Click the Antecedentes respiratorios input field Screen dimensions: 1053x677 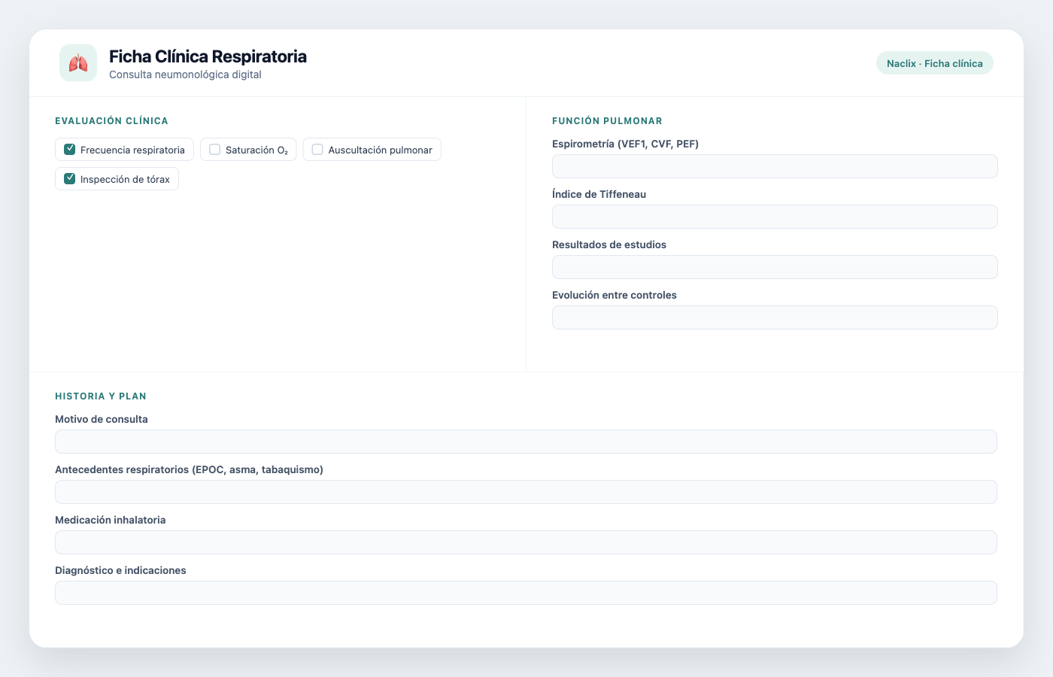click(x=526, y=492)
